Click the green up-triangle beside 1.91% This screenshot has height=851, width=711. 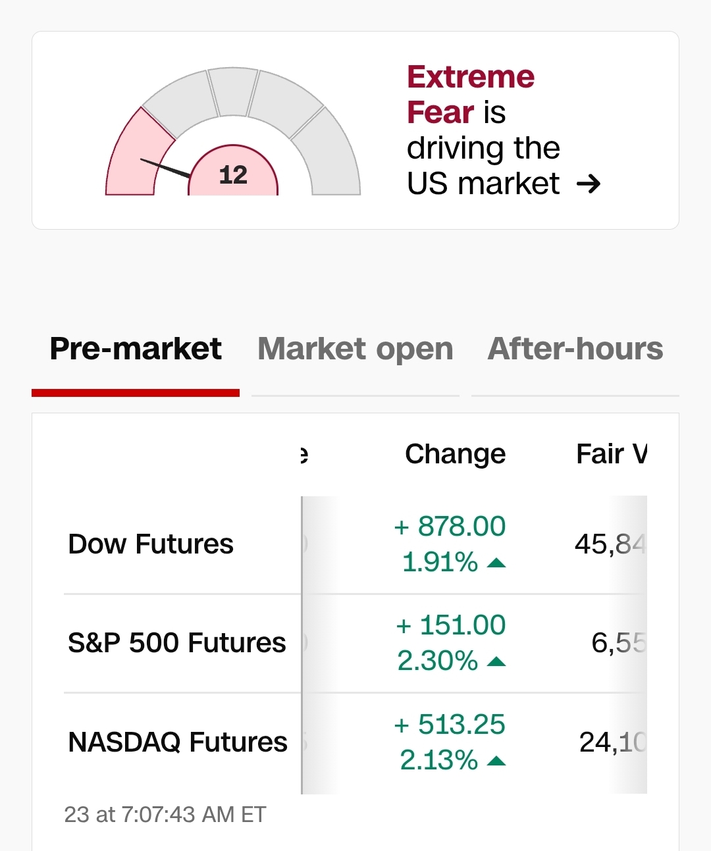pyautogui.click(x=496, y=563)
